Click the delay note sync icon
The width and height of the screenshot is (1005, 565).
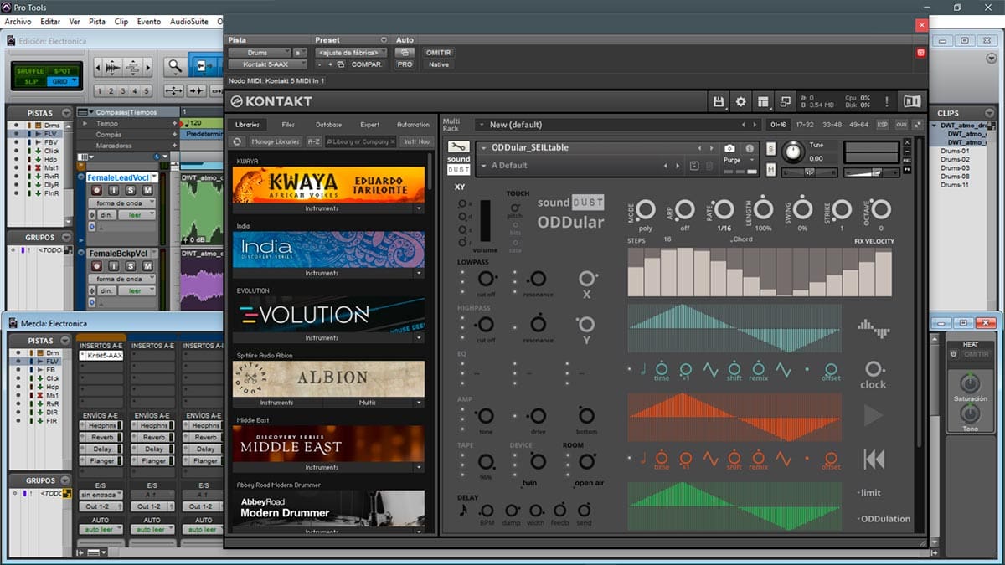(463, 510)
